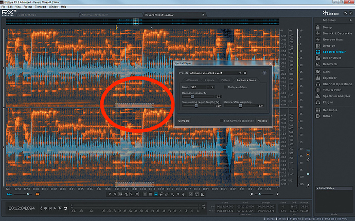355x221 pixels.
Task: Switch to the Replace tab
Action: pyautogui.click(x=209, y=80)
